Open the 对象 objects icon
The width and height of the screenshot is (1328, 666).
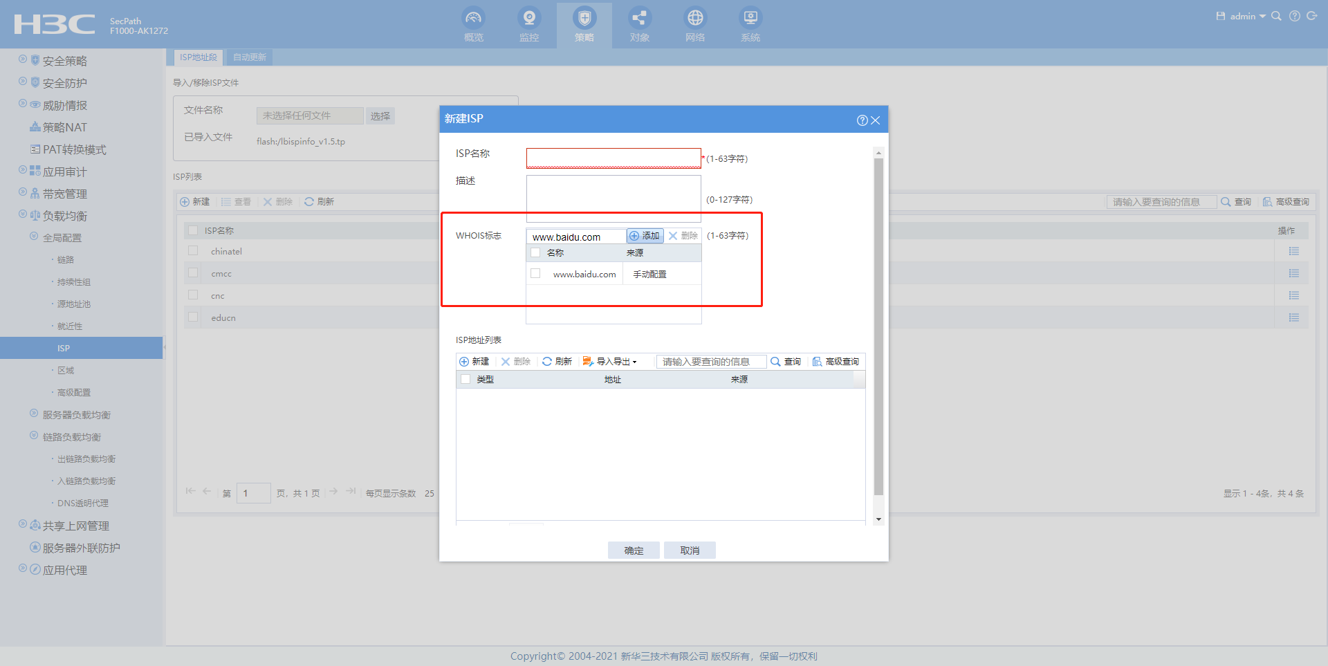(x=640, y=18)
